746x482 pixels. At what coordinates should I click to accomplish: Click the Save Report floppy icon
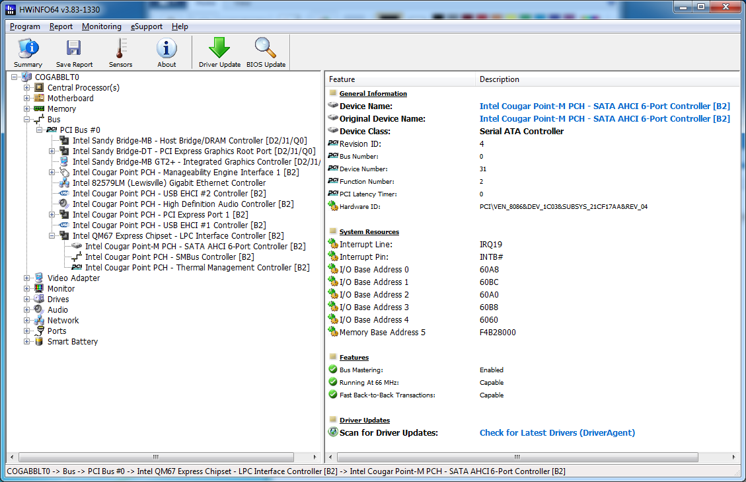74,52
